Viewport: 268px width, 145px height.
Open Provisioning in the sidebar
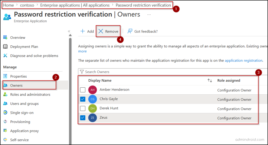(x=20, y=122)
